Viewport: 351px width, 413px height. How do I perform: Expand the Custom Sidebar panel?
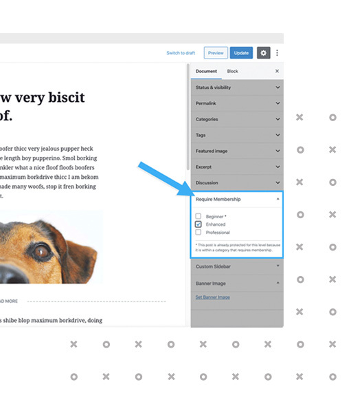[237, 266]
